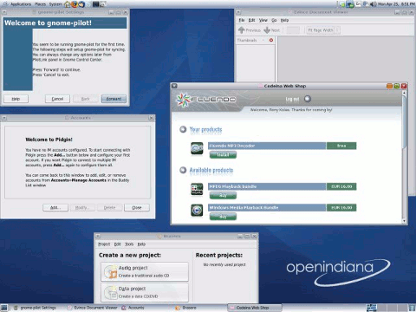Launch the home folder icon in top panel
Viewport: 416px width, 312px height.
tap(68, 4)
